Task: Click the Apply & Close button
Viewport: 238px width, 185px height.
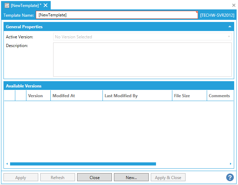Action: coord(168,177)
